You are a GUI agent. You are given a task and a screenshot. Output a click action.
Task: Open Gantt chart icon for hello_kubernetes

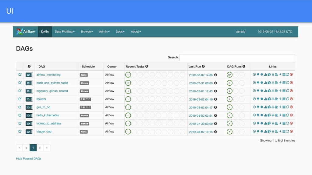[277, 115]
